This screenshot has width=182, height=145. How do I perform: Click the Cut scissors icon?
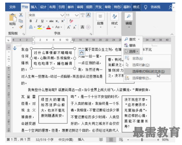pyautogui.click(x=21, y=15)
